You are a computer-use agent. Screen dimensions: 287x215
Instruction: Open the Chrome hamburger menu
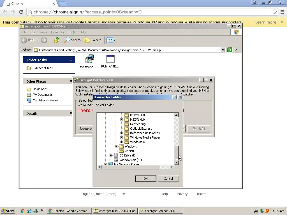[x=283, y=12]
